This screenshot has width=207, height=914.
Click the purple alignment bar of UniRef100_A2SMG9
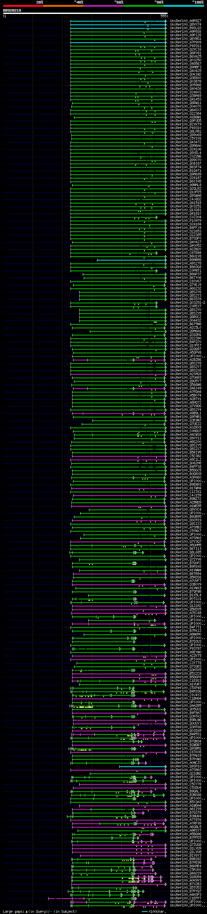point(118,374)
